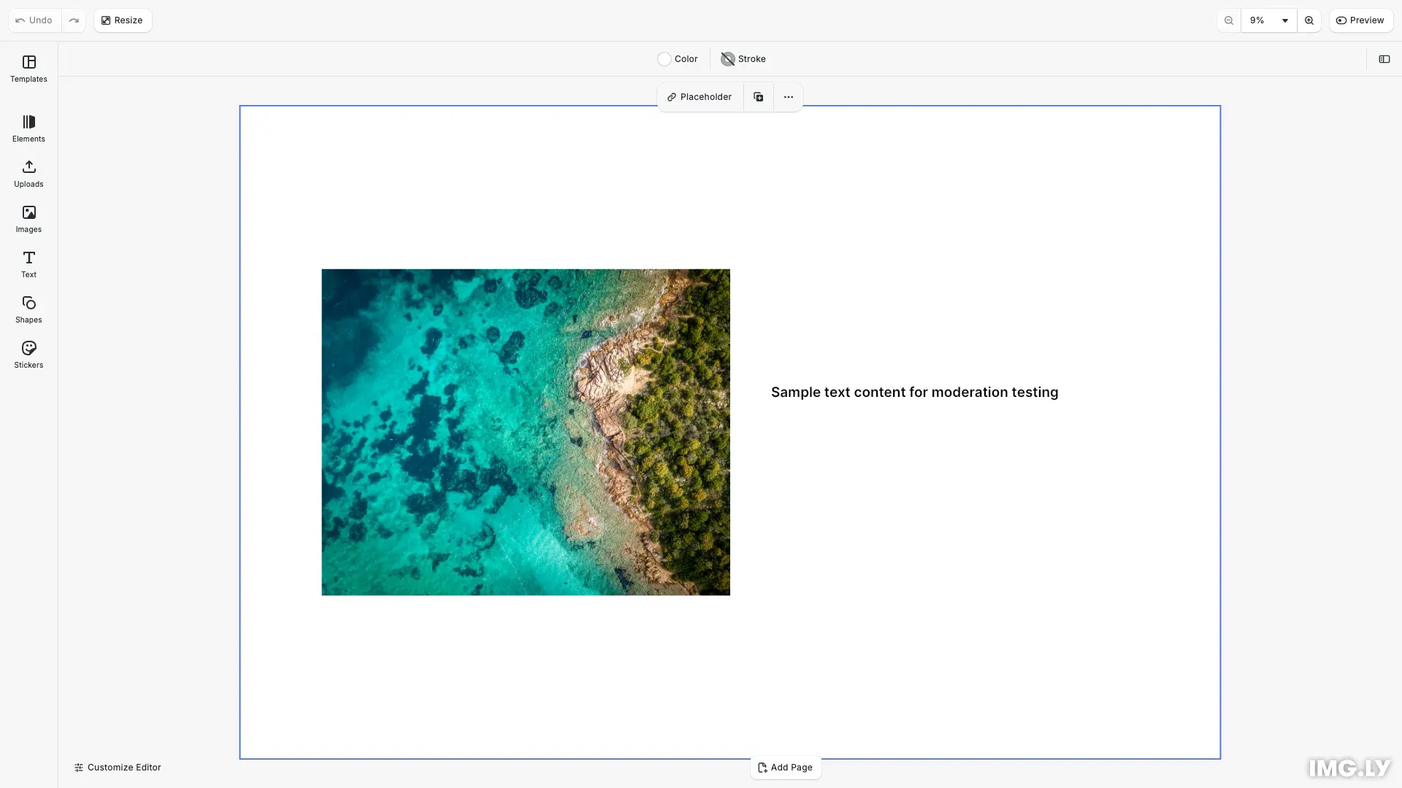The image size is (1402, 788).
Task: Open the Customize Editor options
Action: pos(117,767)
